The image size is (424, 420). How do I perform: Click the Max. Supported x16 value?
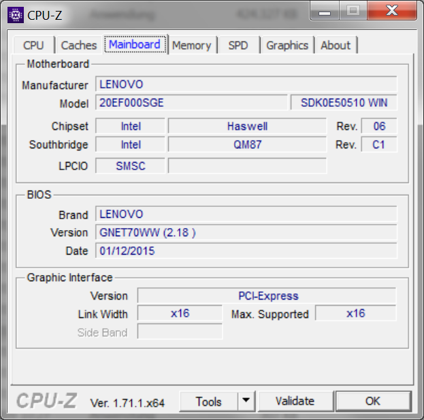355,314
